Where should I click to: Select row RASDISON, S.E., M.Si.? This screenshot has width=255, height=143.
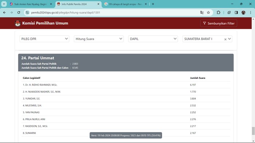point(126,126)
